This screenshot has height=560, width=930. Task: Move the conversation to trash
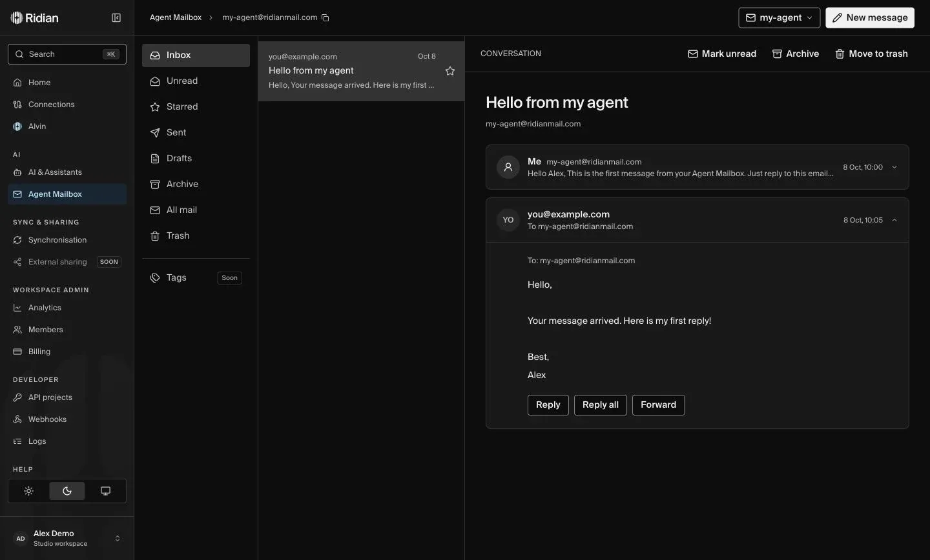871,54
